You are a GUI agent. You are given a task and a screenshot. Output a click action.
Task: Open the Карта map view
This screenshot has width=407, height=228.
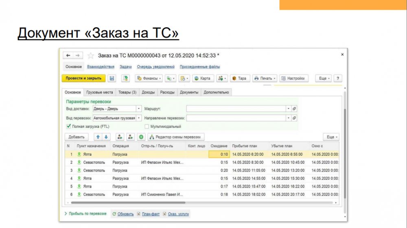(x=202, y=78)
